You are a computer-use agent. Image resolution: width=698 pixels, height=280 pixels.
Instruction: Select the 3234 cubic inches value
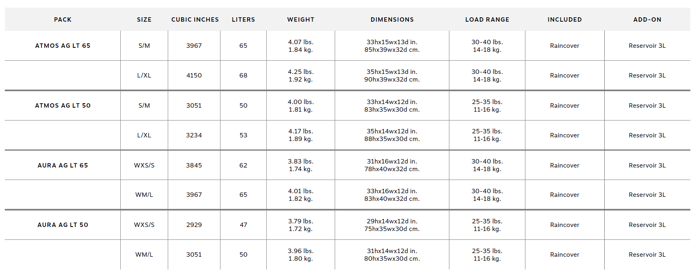(194, 135)
